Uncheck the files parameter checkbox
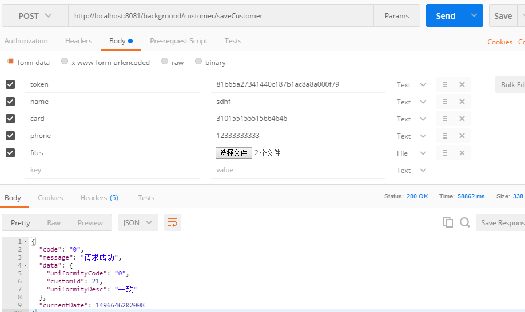 coord(10,153)
